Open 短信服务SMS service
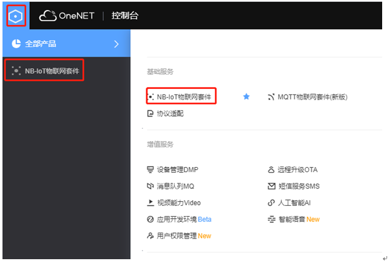The width and height of the screenshot is (389, 271). coord(299,186)
